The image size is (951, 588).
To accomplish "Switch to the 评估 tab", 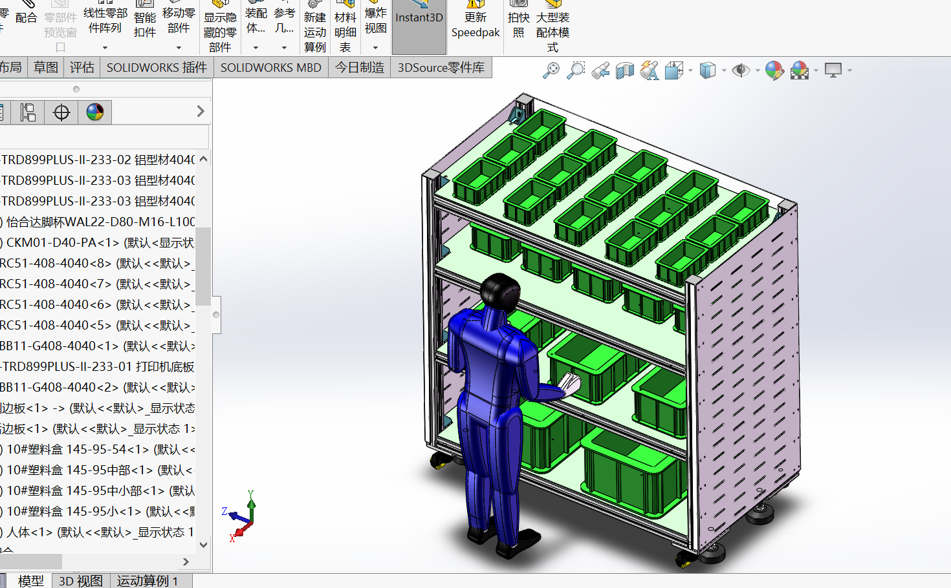I will 82,67.
